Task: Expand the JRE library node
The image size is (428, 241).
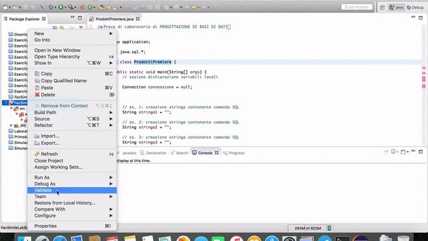Action: coord(11,125)
